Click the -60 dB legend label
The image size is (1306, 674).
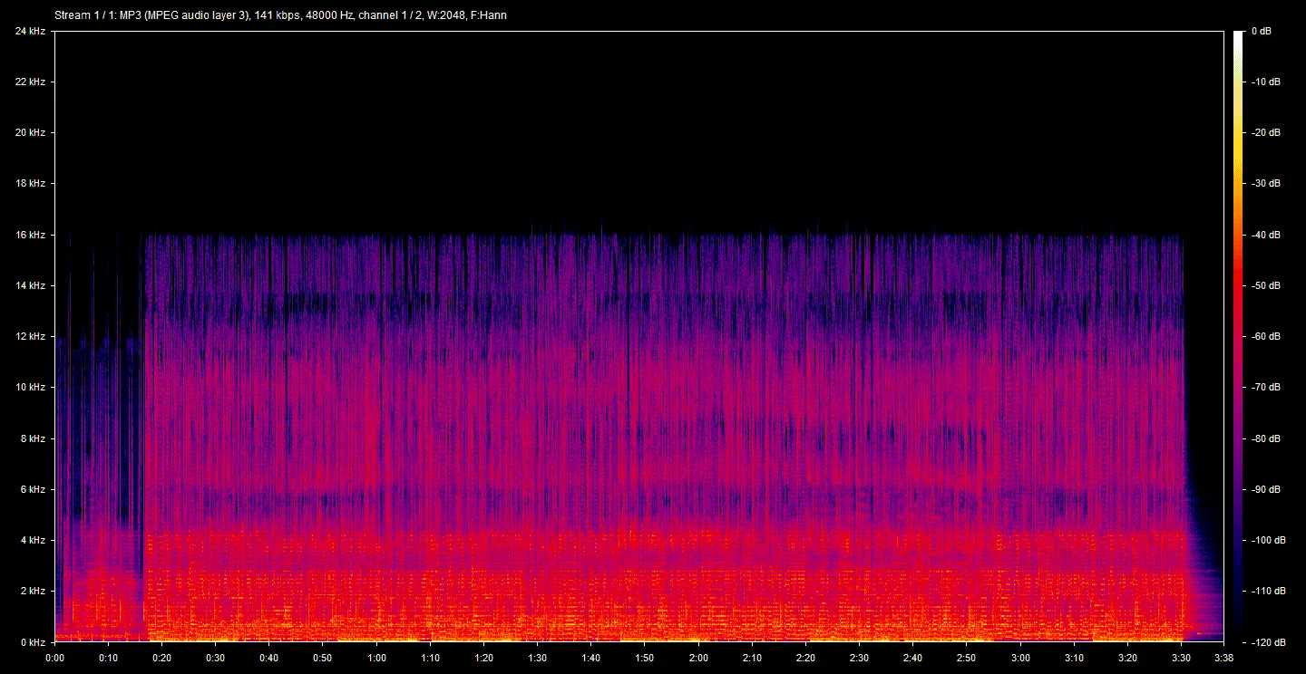[x=1265, y=336]
